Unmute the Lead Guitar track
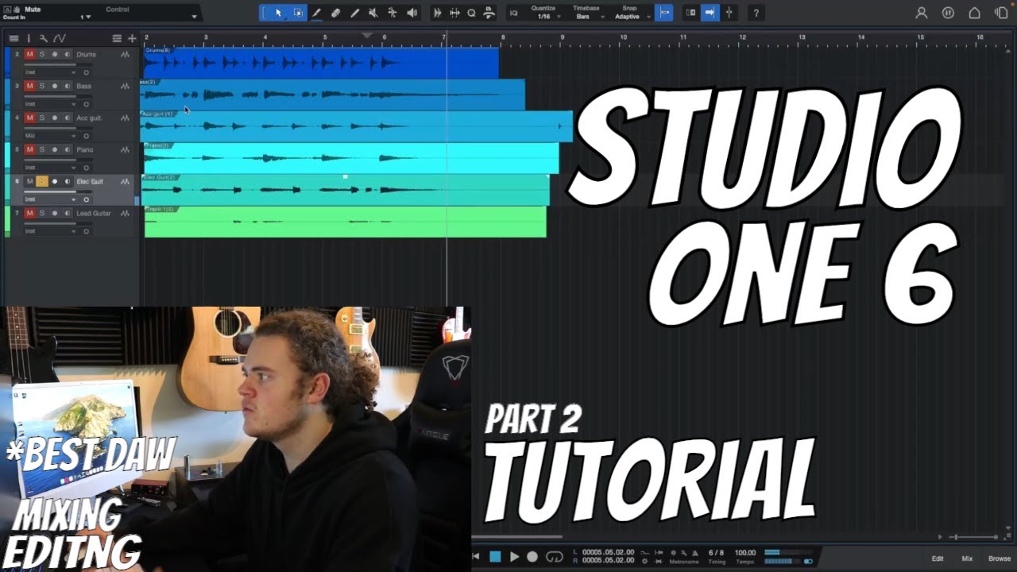This screenshot has height=572, width=1017. 29,213
